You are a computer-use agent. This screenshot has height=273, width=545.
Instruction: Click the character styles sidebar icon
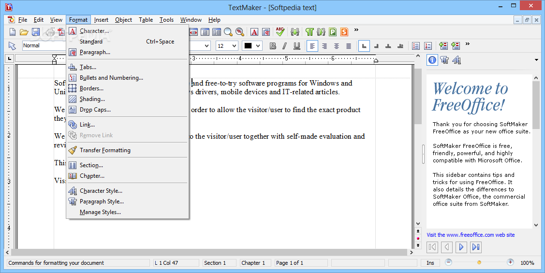click(x=457, y=60)
